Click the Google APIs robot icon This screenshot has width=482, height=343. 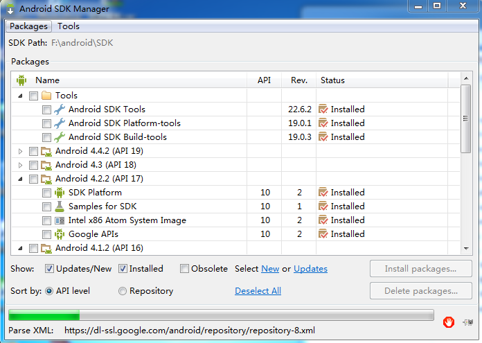click(x=60, y=234)
